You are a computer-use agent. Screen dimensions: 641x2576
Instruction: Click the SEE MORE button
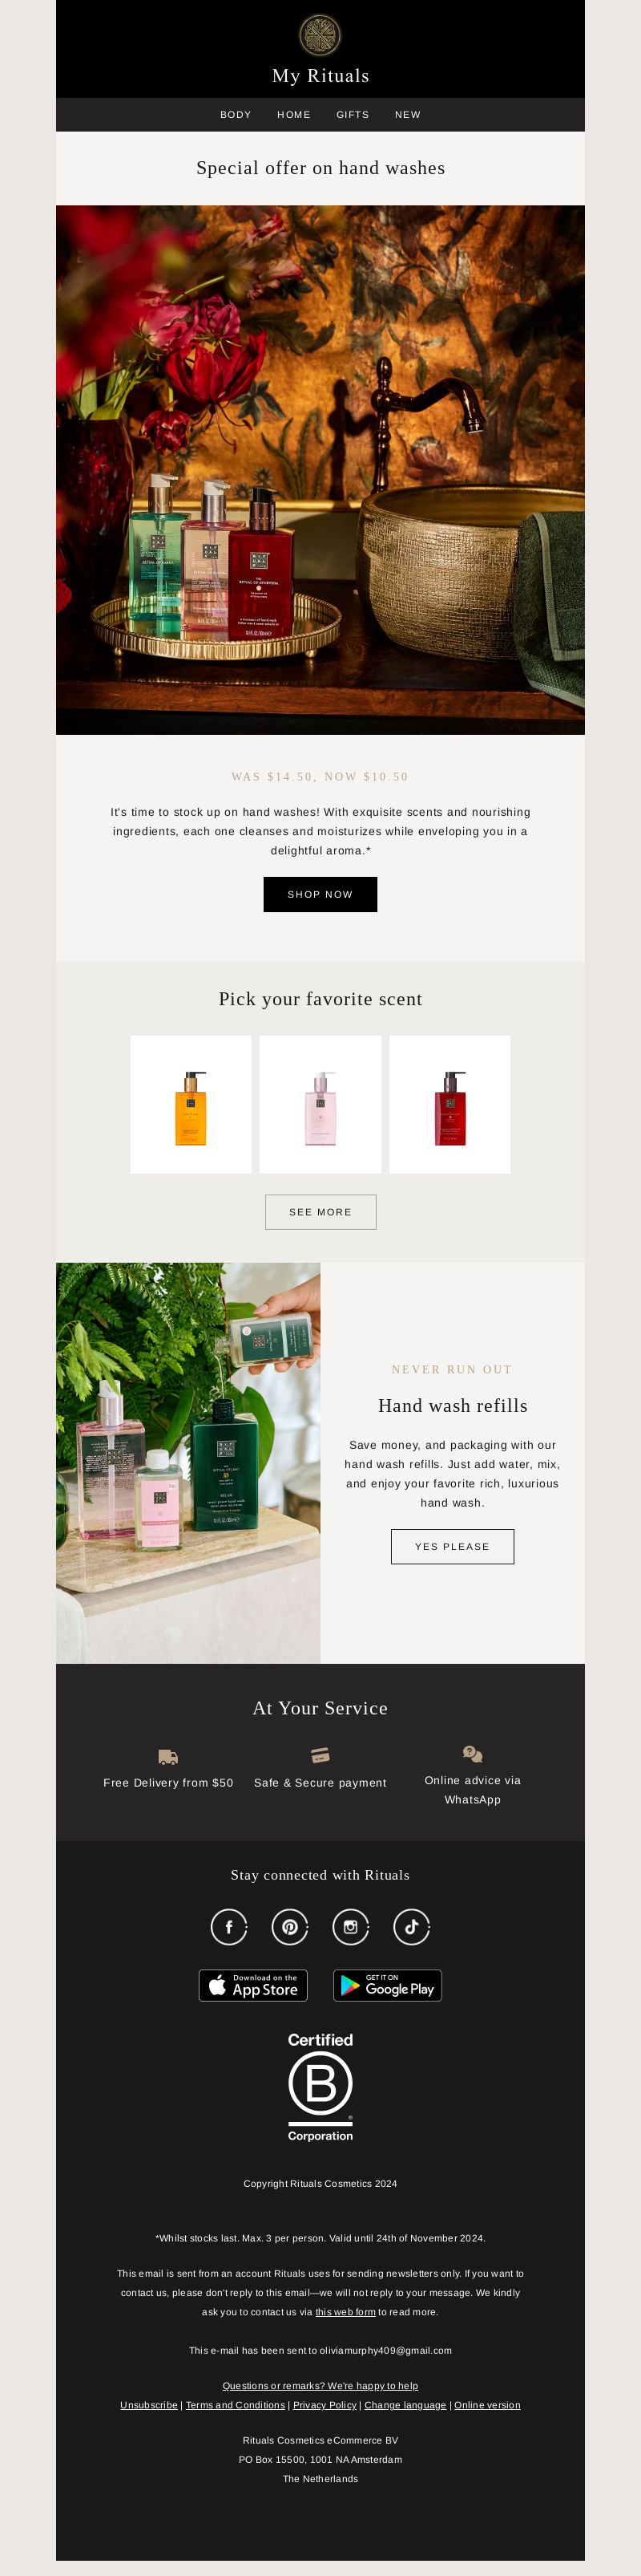click(320, 1212)
